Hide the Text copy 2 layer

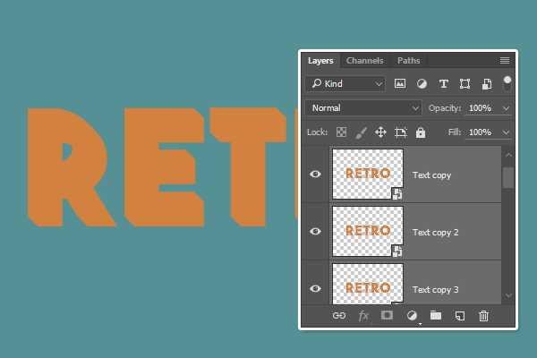pyautogui.click(x=315, y=232)
